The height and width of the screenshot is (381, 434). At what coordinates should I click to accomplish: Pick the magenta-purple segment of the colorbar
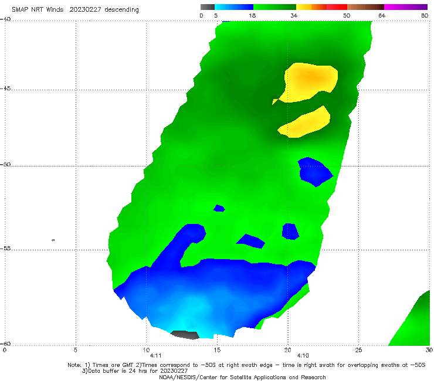(406, 7)
